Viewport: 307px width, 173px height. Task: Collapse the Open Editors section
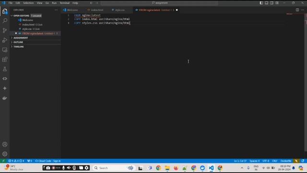click(21, 16)
